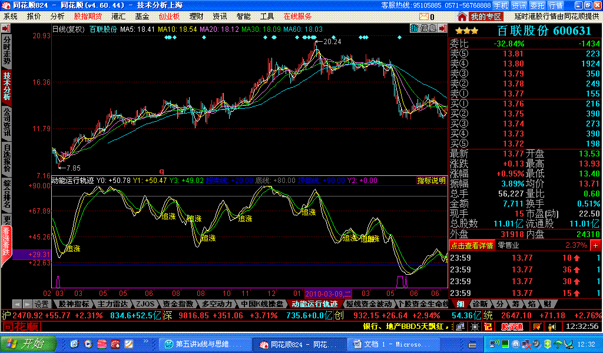Switch to 综合排名 sidebar tab
603x353 pixels.
6,194
